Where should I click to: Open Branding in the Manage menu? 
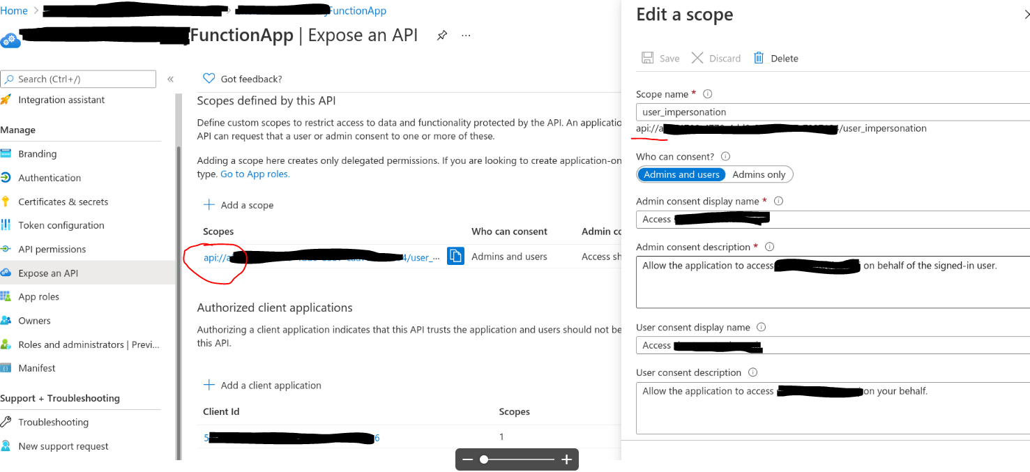(38, 154)
